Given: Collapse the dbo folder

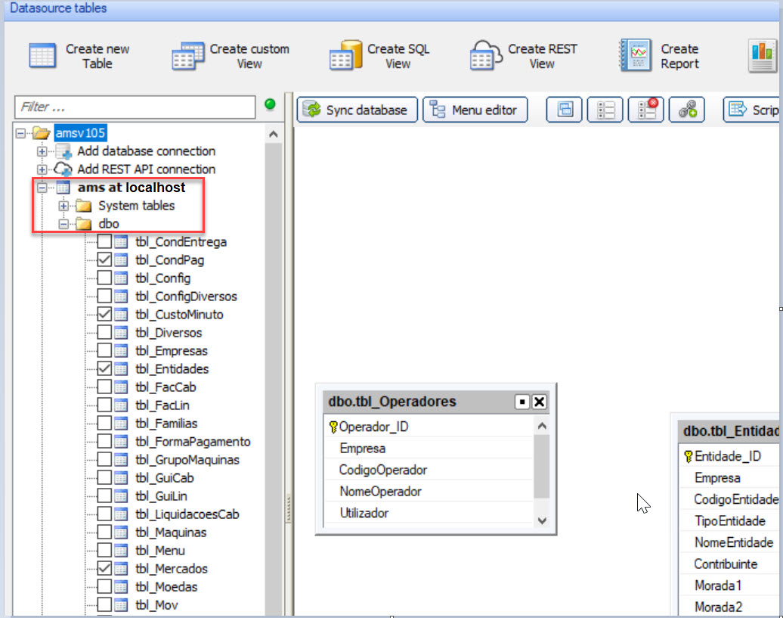Looking at the screenshot, I should [x=63, y=224].
